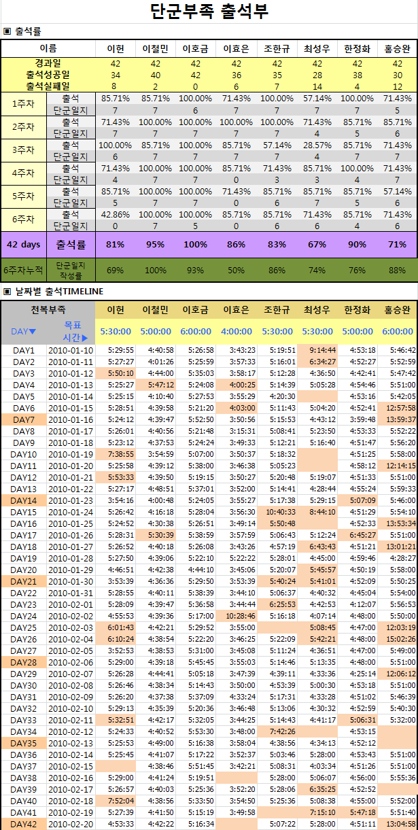Click the title 단군부족 출석부
The image size is (418, 830).
click(209, 12)
